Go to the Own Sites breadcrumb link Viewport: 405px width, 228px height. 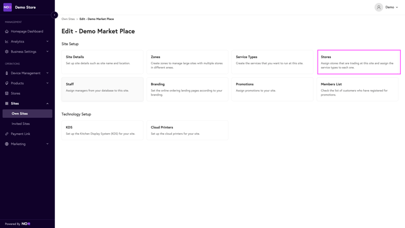pyautogui.click(x=68, y=19)
